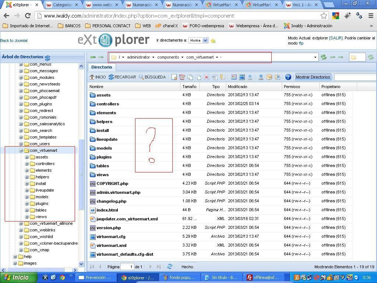Click the extract archive icon
Screen dimensions: 377x283
[277, 77]
